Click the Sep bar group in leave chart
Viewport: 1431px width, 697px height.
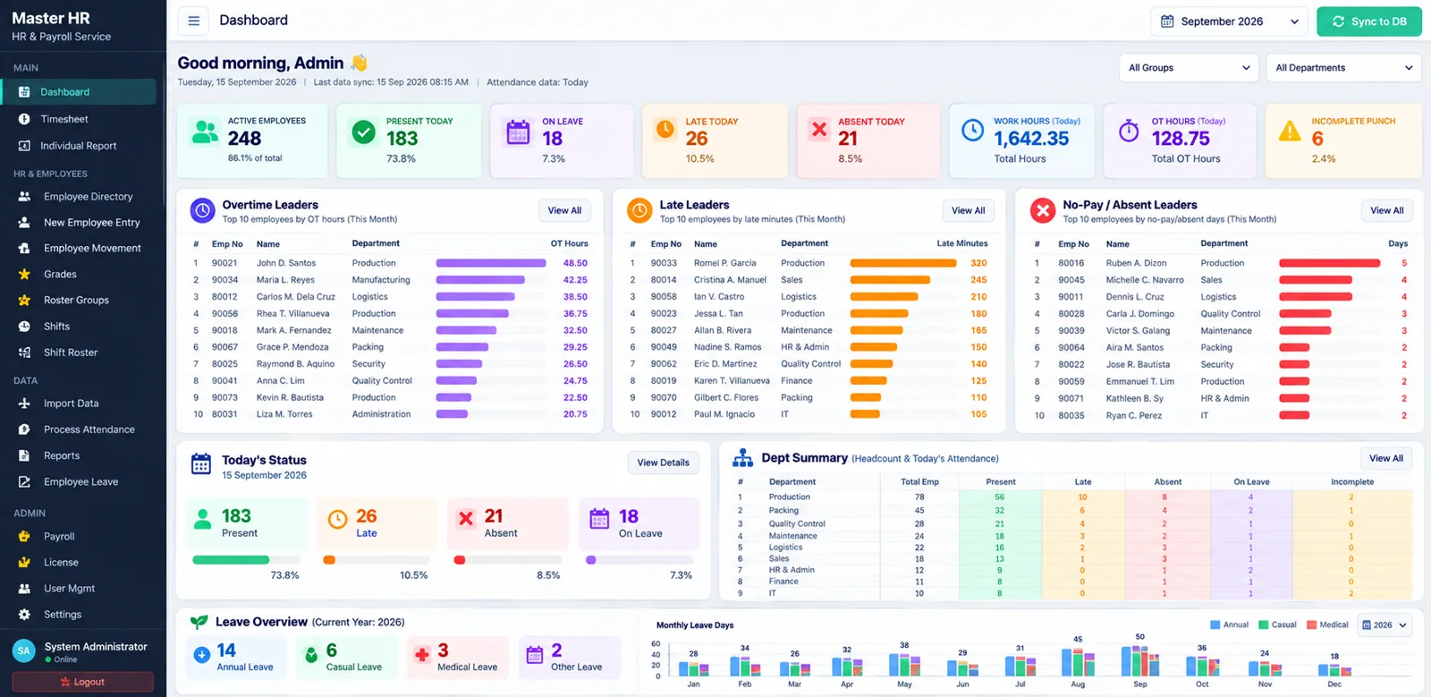coord(1139,661)
